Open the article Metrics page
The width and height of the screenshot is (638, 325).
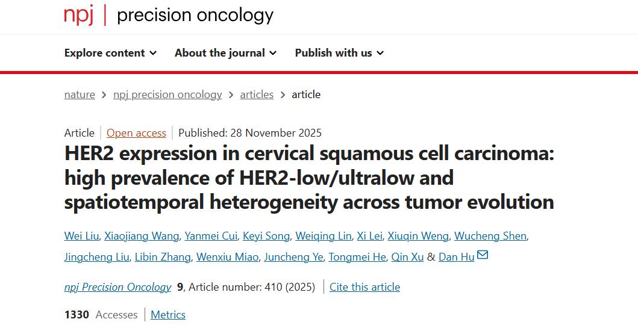pos(168,315)
